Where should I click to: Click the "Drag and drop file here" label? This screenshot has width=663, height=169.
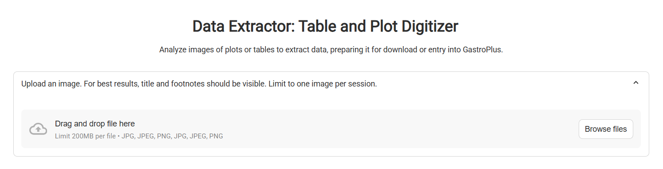(95, 124)
